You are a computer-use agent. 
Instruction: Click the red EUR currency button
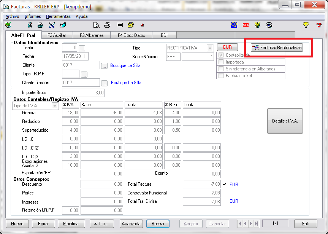coord(227,47)
